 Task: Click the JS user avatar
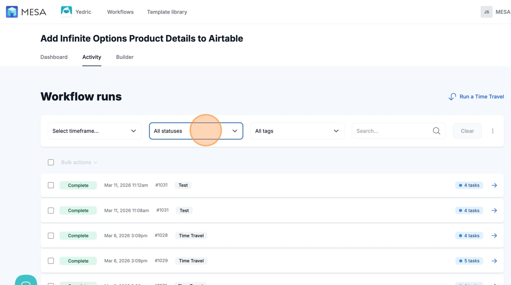point(486,12)
